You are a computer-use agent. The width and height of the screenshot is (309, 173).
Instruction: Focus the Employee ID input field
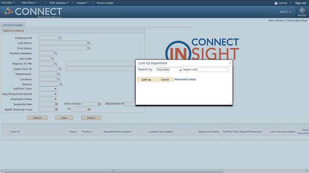(48, 38)
